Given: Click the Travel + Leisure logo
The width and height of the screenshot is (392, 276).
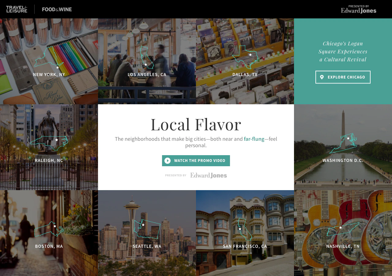Looking at the screenshot, I should click(x=17, y=9).
